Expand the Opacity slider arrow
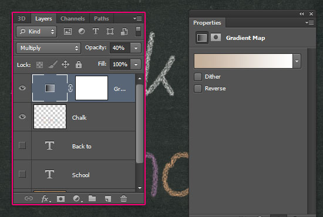Screen dimensions: 323x217 pos(136,48)
